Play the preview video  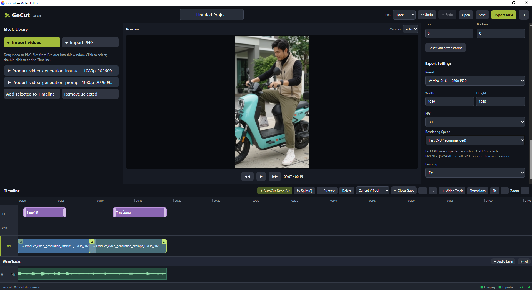pos(261,176)
